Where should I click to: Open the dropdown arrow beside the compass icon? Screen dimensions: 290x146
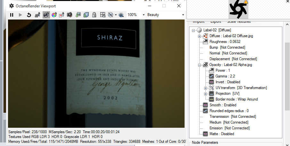pos(116,15)
